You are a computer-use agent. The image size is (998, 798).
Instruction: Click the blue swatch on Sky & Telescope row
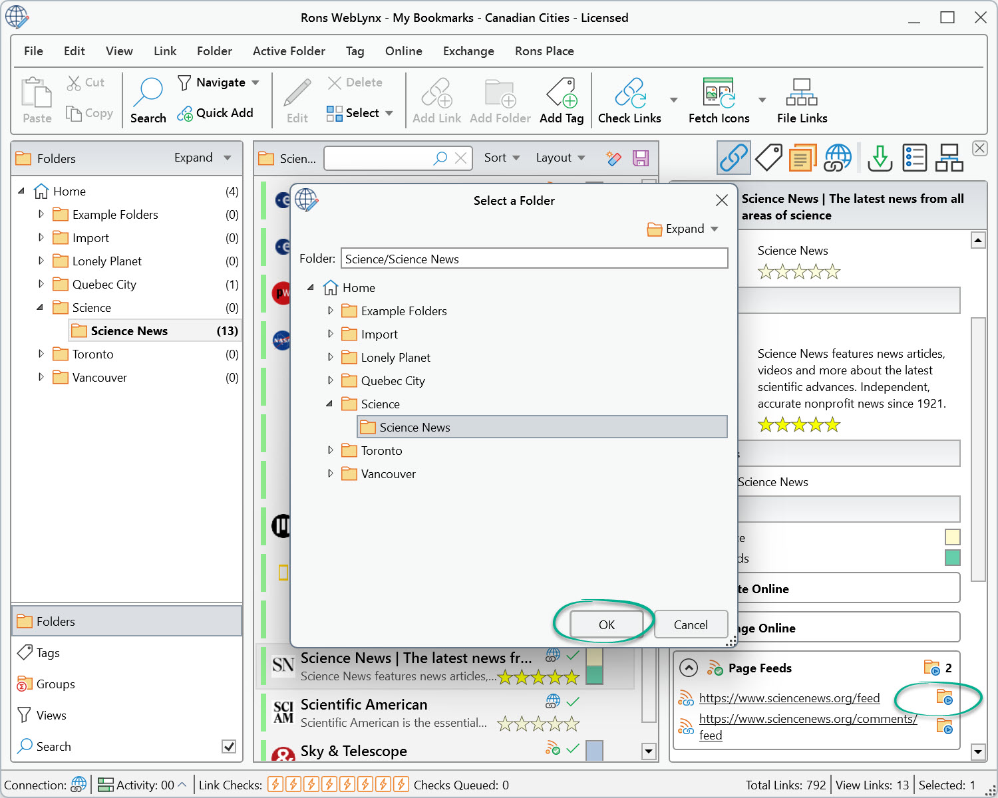(594, 751)
